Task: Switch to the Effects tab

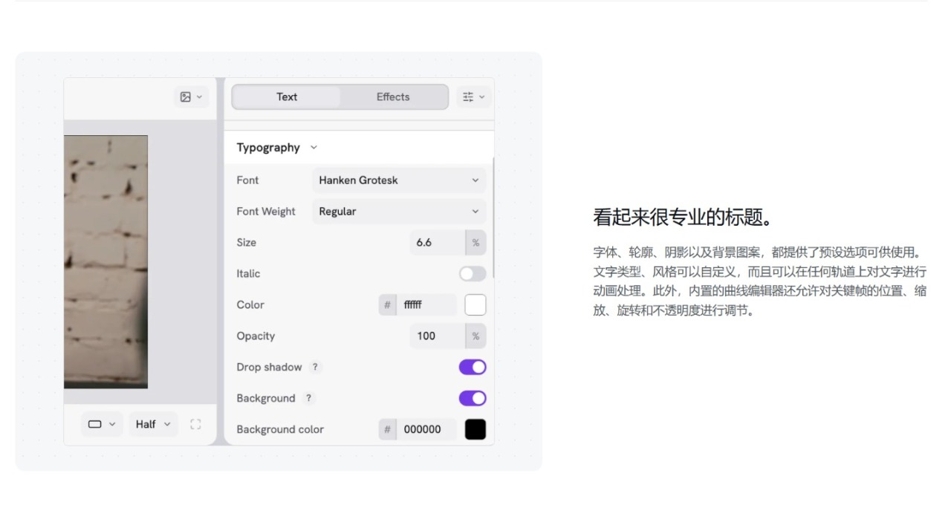Action: [x=393, y=97]
